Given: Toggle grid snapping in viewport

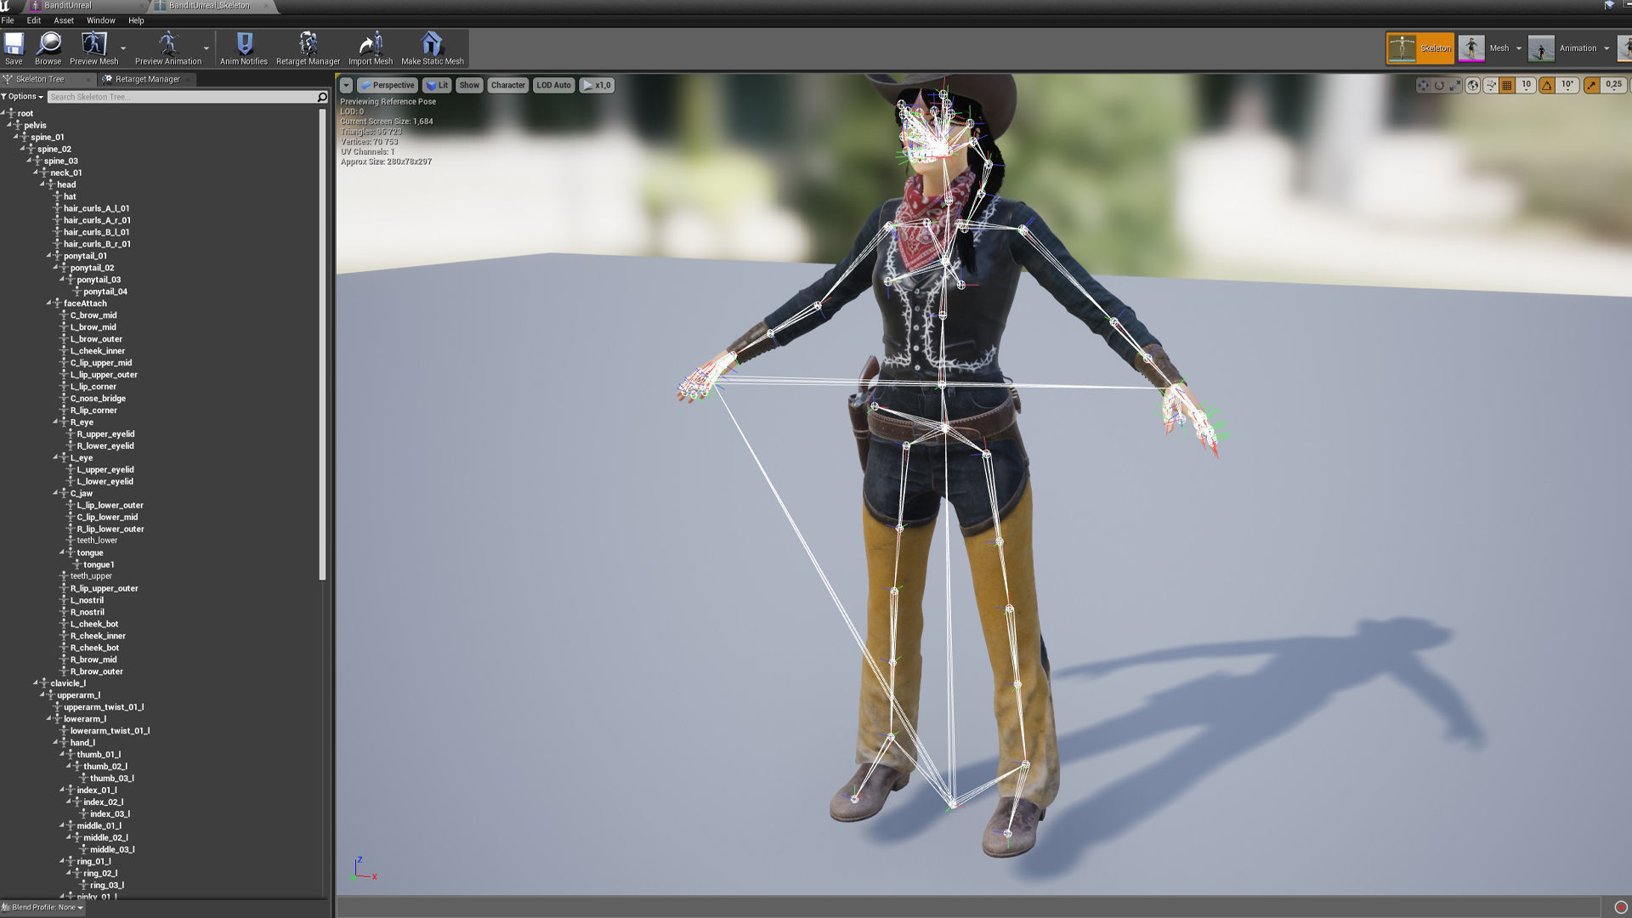Looking at the screenshot, I should coord(1507,85).
